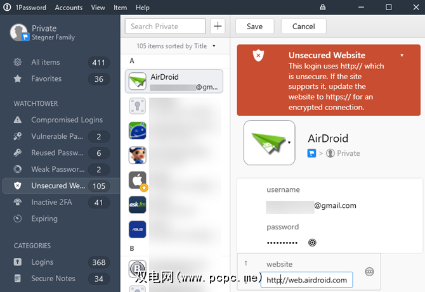The height and width of the screenshot is (292, 425).
Task: Open Logins category
Action: 62,262
